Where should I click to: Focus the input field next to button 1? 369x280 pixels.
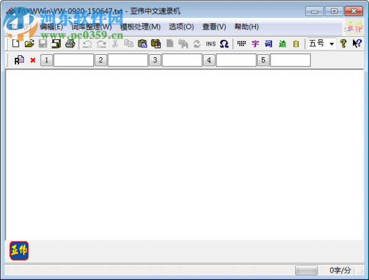74,60
